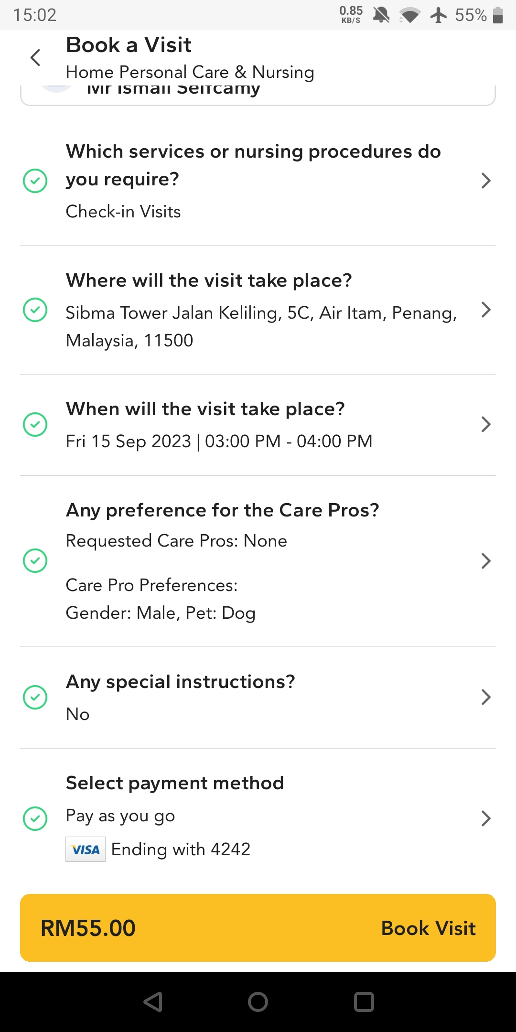Tap green checkmark beside payment method
This screenshot has height=1032, width=516.
coord(35,818)
